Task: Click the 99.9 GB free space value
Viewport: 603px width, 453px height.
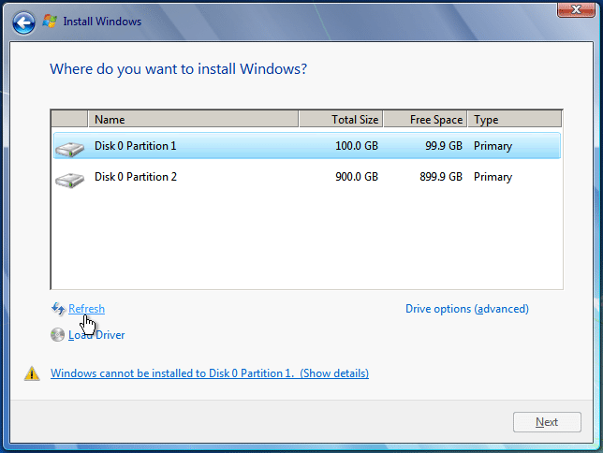Action: [444, 146]
